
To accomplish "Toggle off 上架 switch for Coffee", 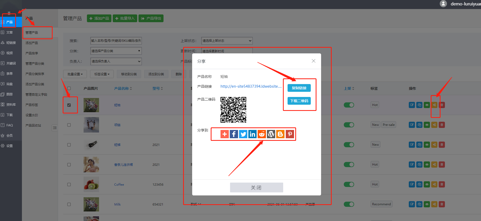I will (349, 184).
